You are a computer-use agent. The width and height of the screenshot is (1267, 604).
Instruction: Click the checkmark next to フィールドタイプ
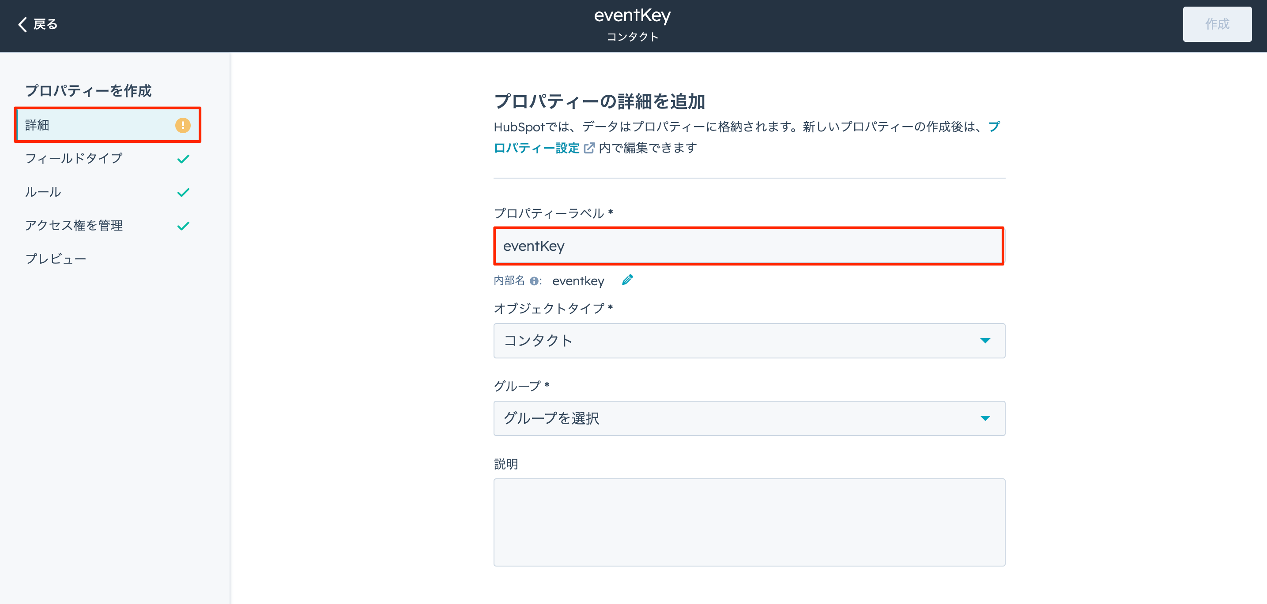tap(183, 159)
